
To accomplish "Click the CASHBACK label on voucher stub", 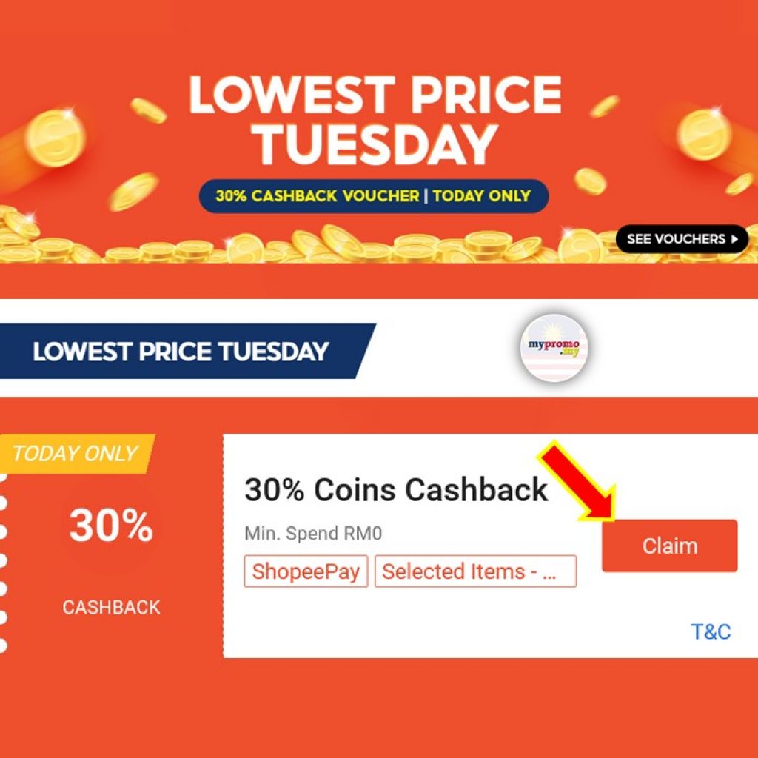I will [111, 607].
